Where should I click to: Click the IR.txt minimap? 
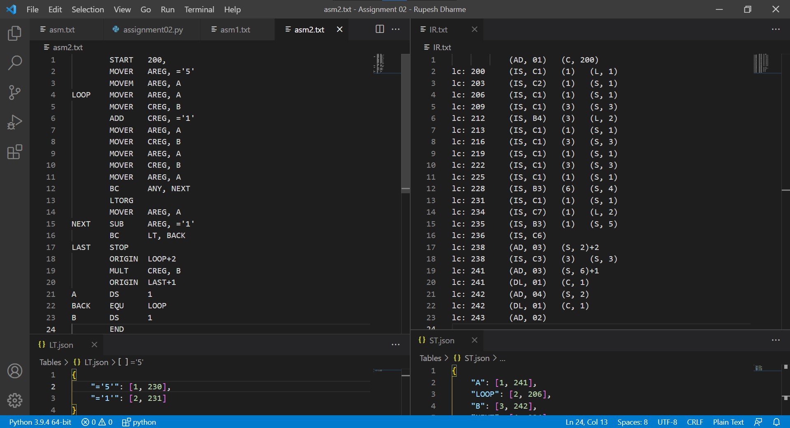(x=767, y=64)
